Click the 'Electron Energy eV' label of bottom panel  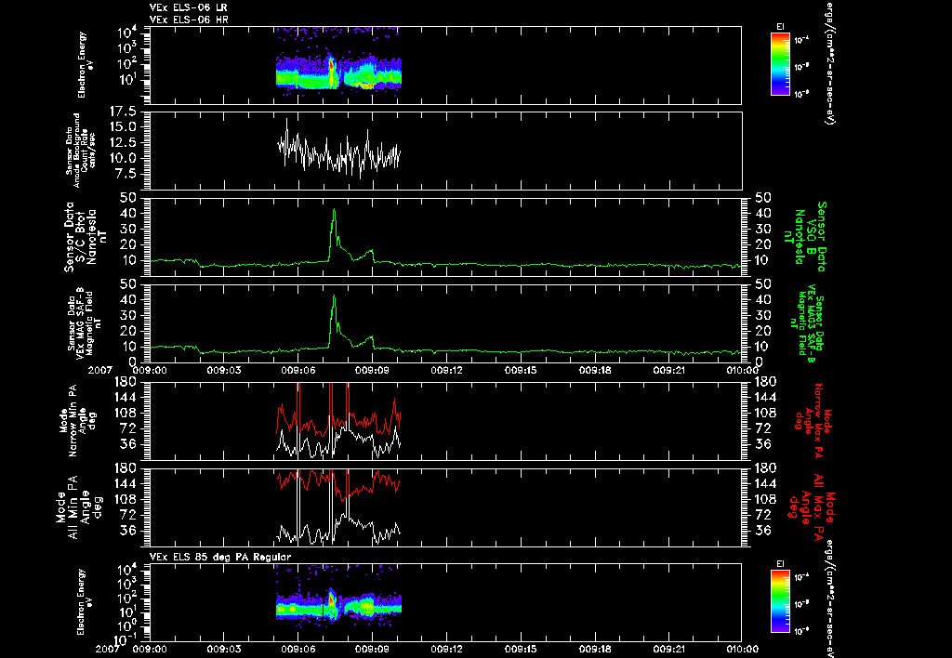coord(85,602)
